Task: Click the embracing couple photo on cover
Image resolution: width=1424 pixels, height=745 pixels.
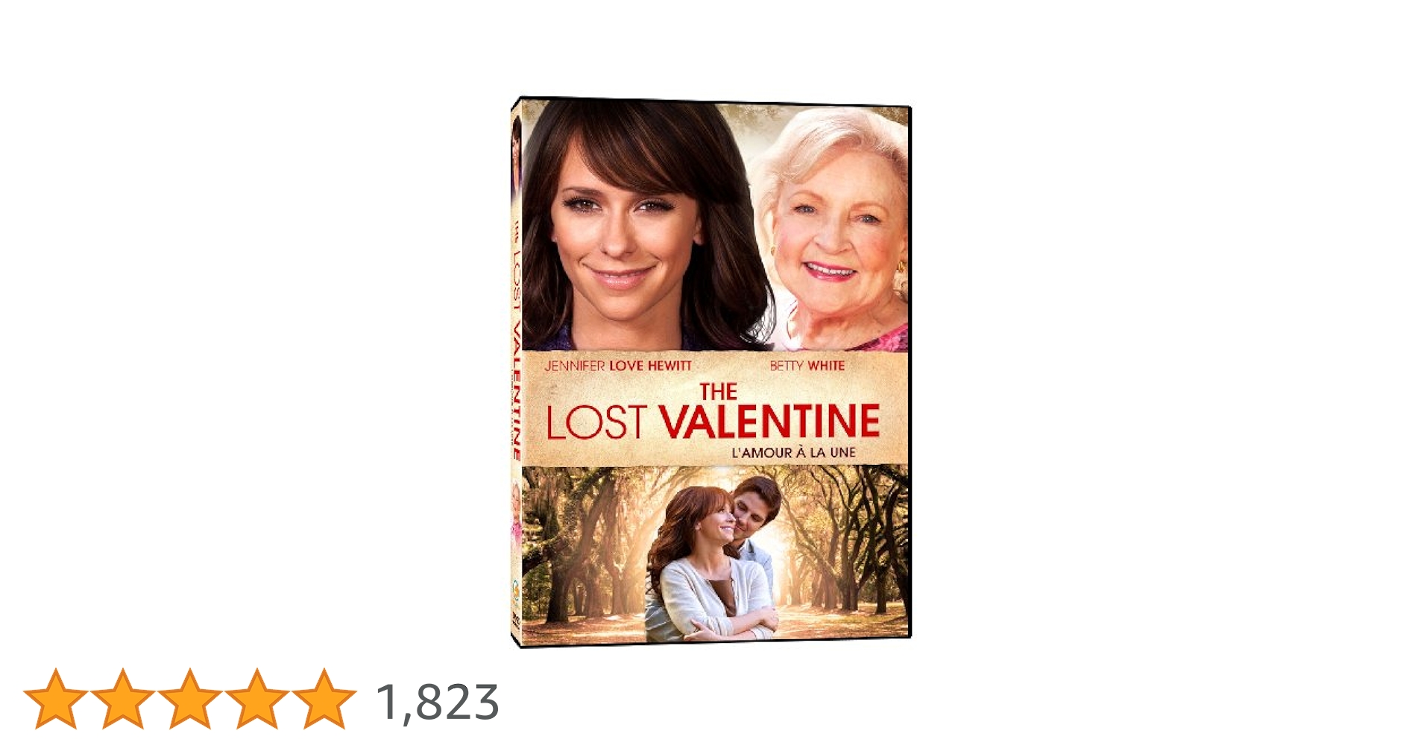Action: (714, 559)
